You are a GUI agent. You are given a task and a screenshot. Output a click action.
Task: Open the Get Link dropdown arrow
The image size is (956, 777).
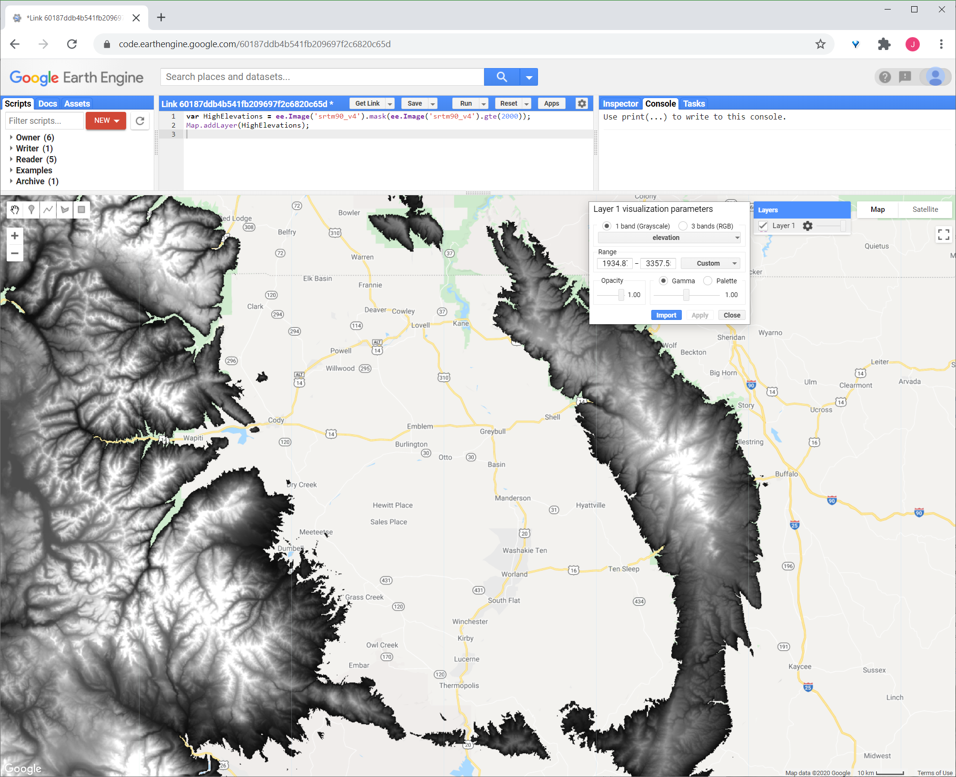tap(390, 104)
